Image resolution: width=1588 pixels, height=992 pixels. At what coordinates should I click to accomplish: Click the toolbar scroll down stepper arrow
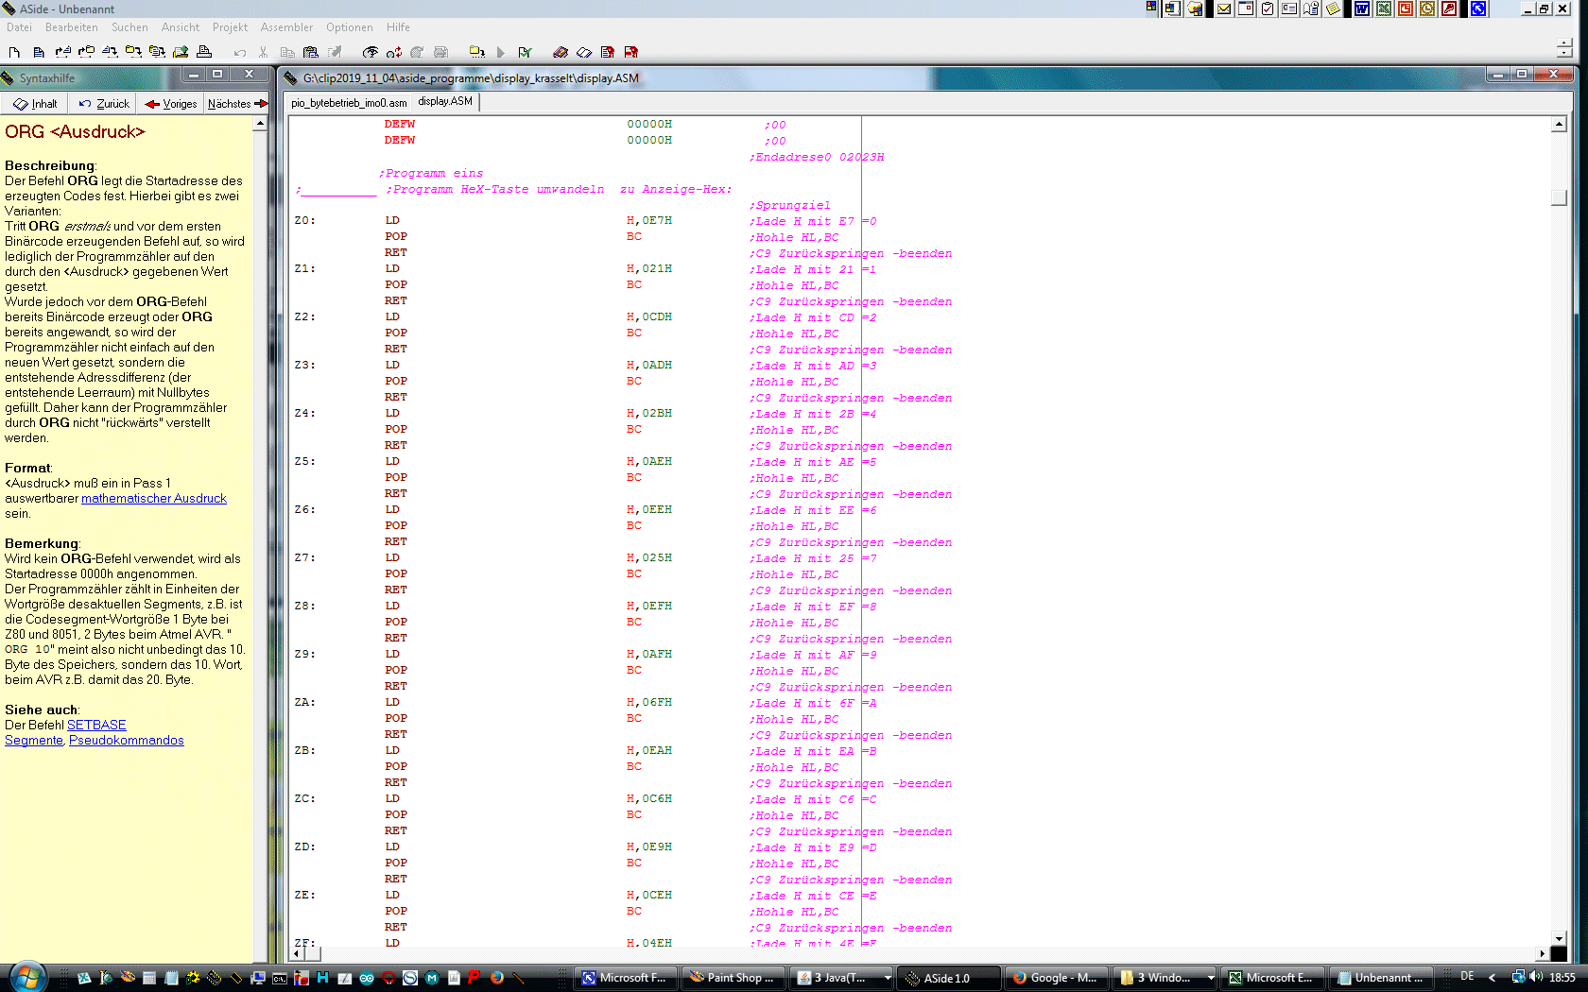point(1564,54)
